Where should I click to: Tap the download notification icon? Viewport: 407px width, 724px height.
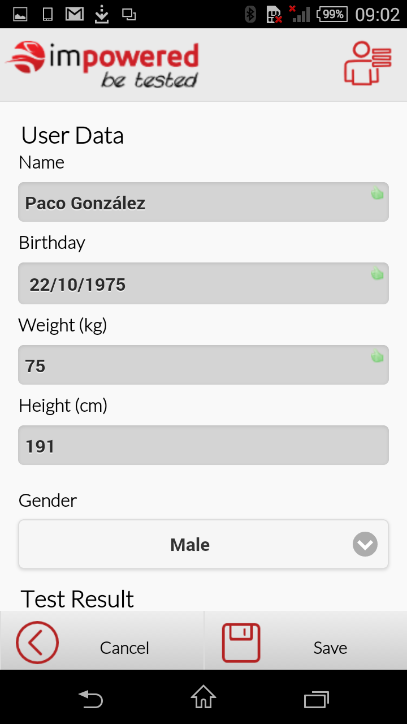(x=102, y=14)
